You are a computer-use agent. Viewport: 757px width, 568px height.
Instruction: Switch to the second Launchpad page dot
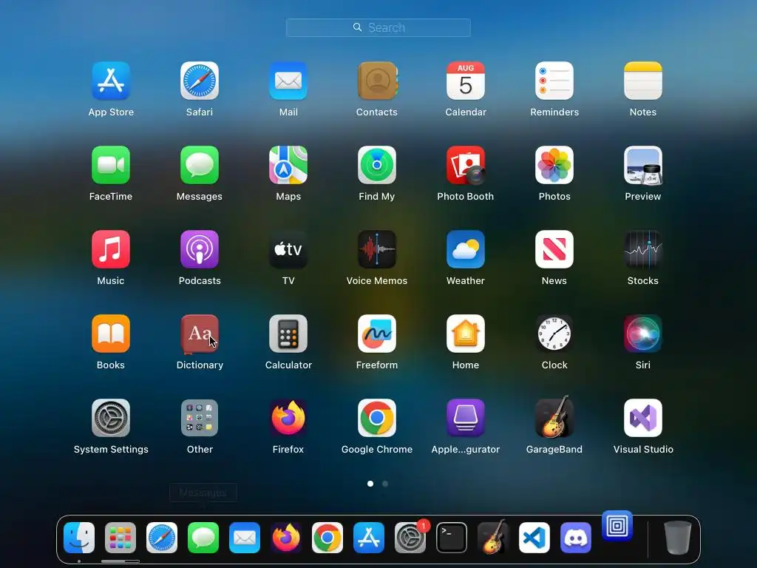385,484
